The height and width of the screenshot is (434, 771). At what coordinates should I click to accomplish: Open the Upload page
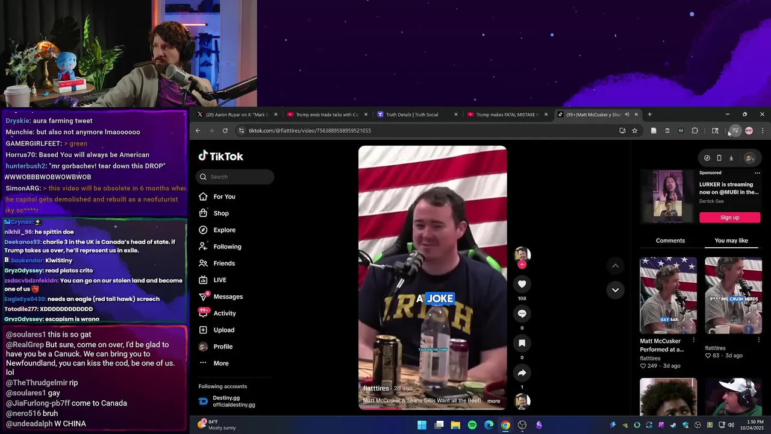coord(217,330)
